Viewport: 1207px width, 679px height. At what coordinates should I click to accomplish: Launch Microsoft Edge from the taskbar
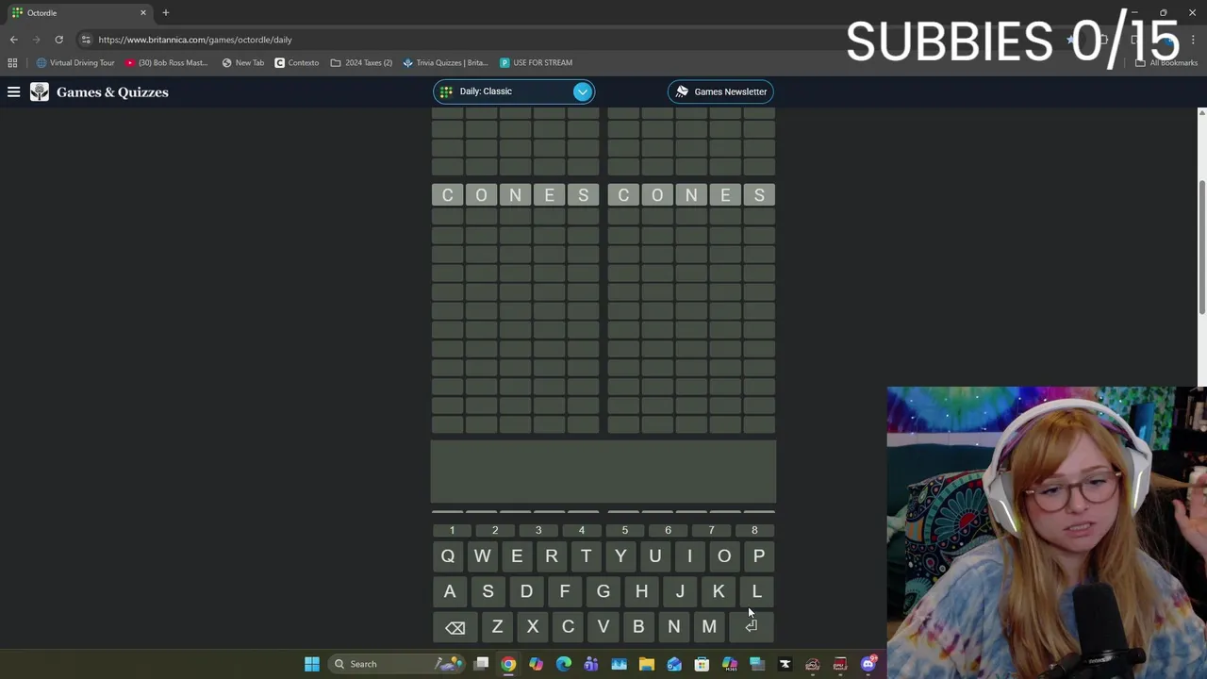click(564, 664)
